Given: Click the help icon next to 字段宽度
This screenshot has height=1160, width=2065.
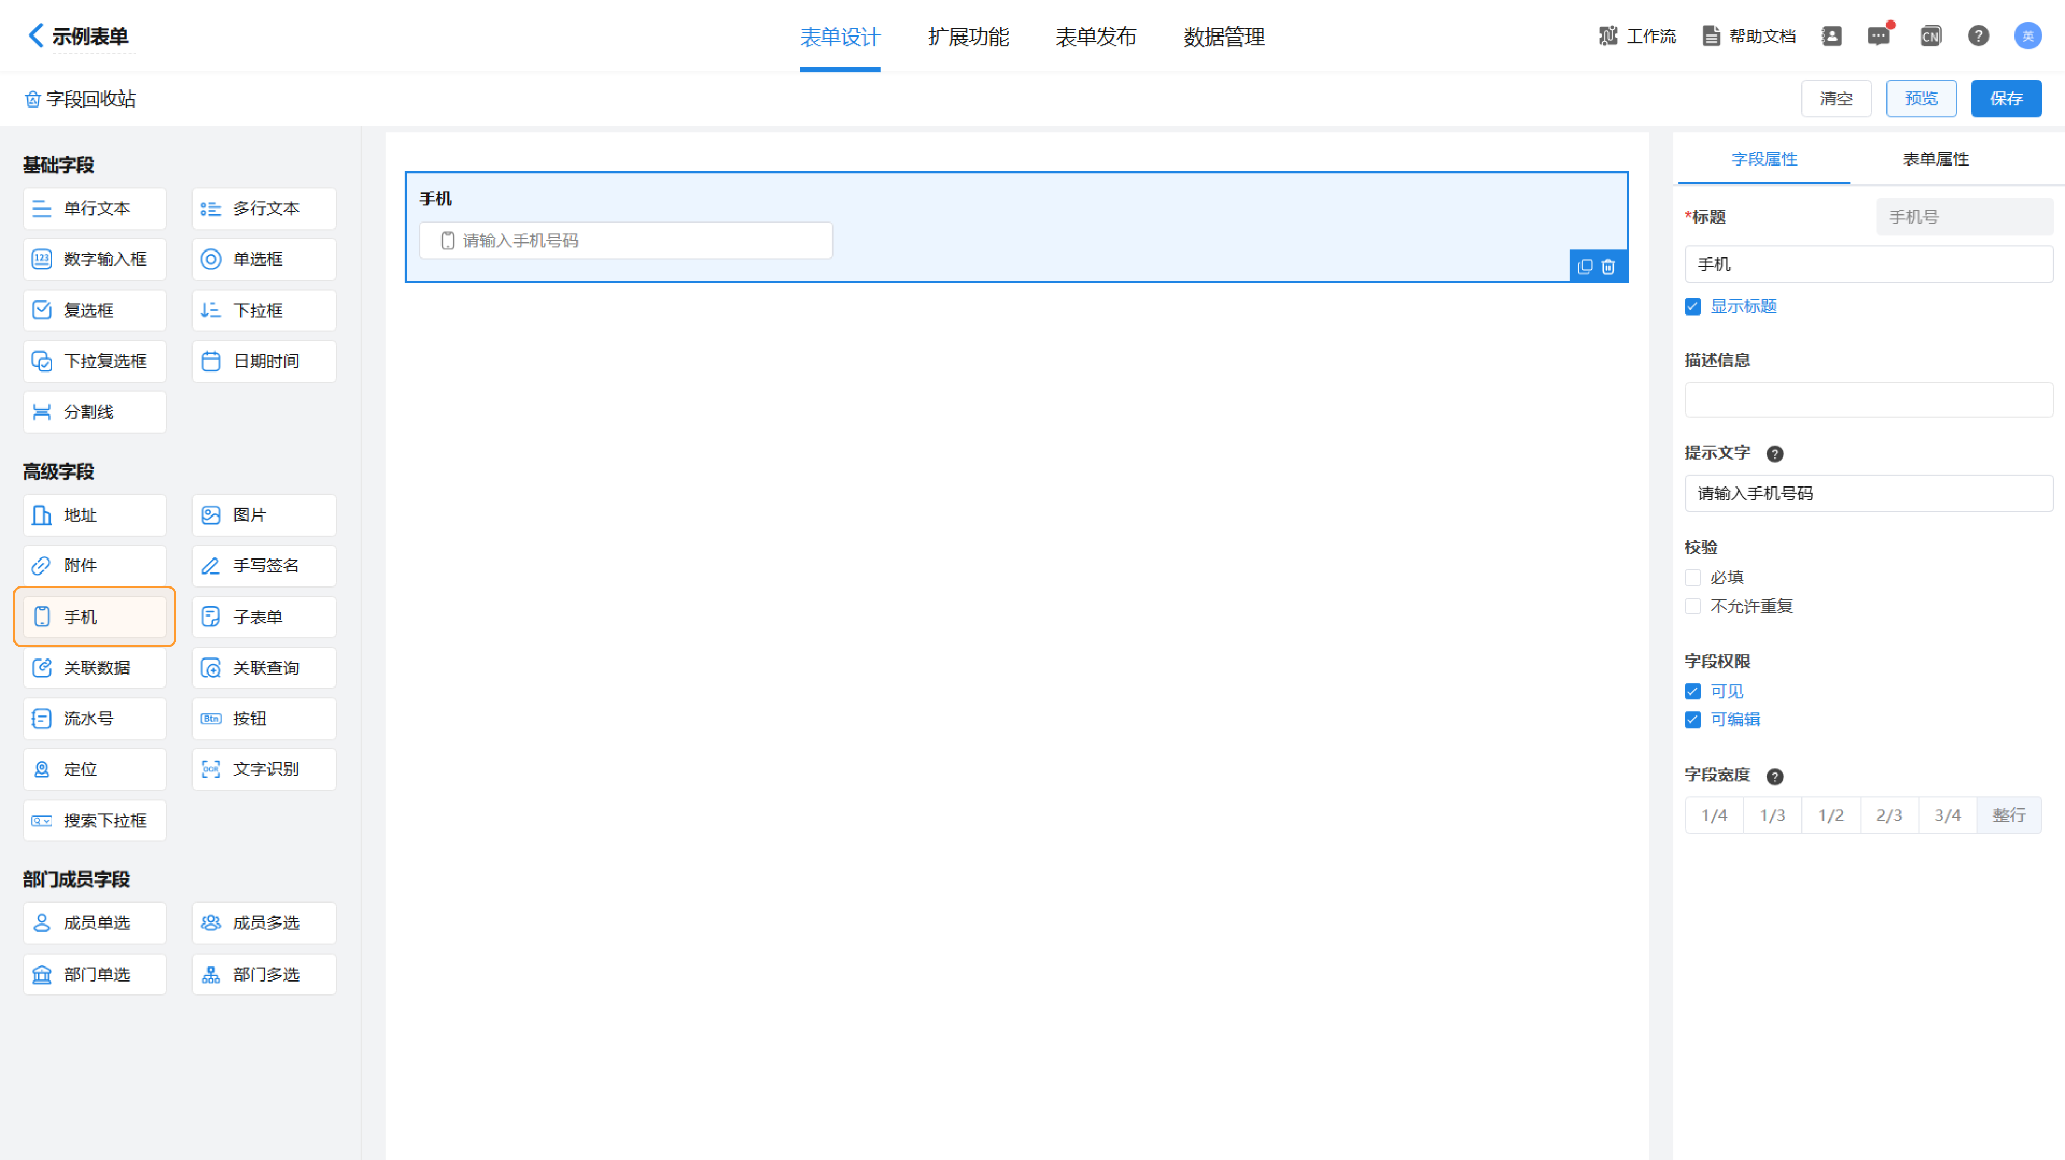Looking at the screenshot, I should coord(1775,776).
